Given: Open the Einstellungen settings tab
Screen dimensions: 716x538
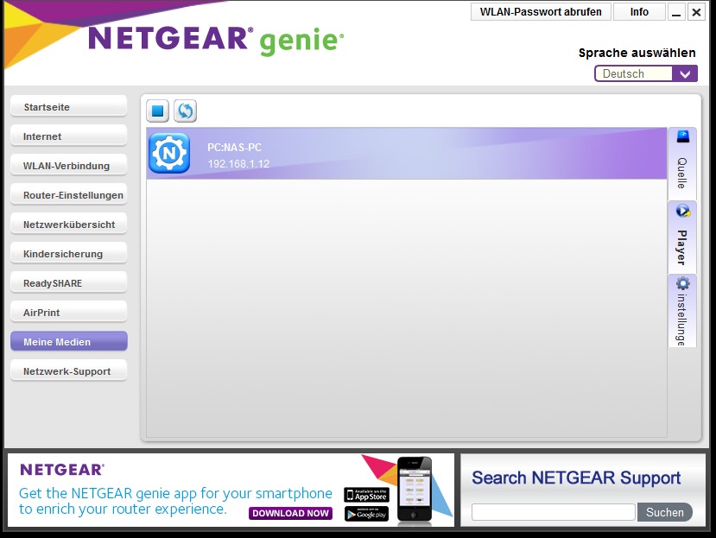Looking at the screenshot, I should [682, 311].
